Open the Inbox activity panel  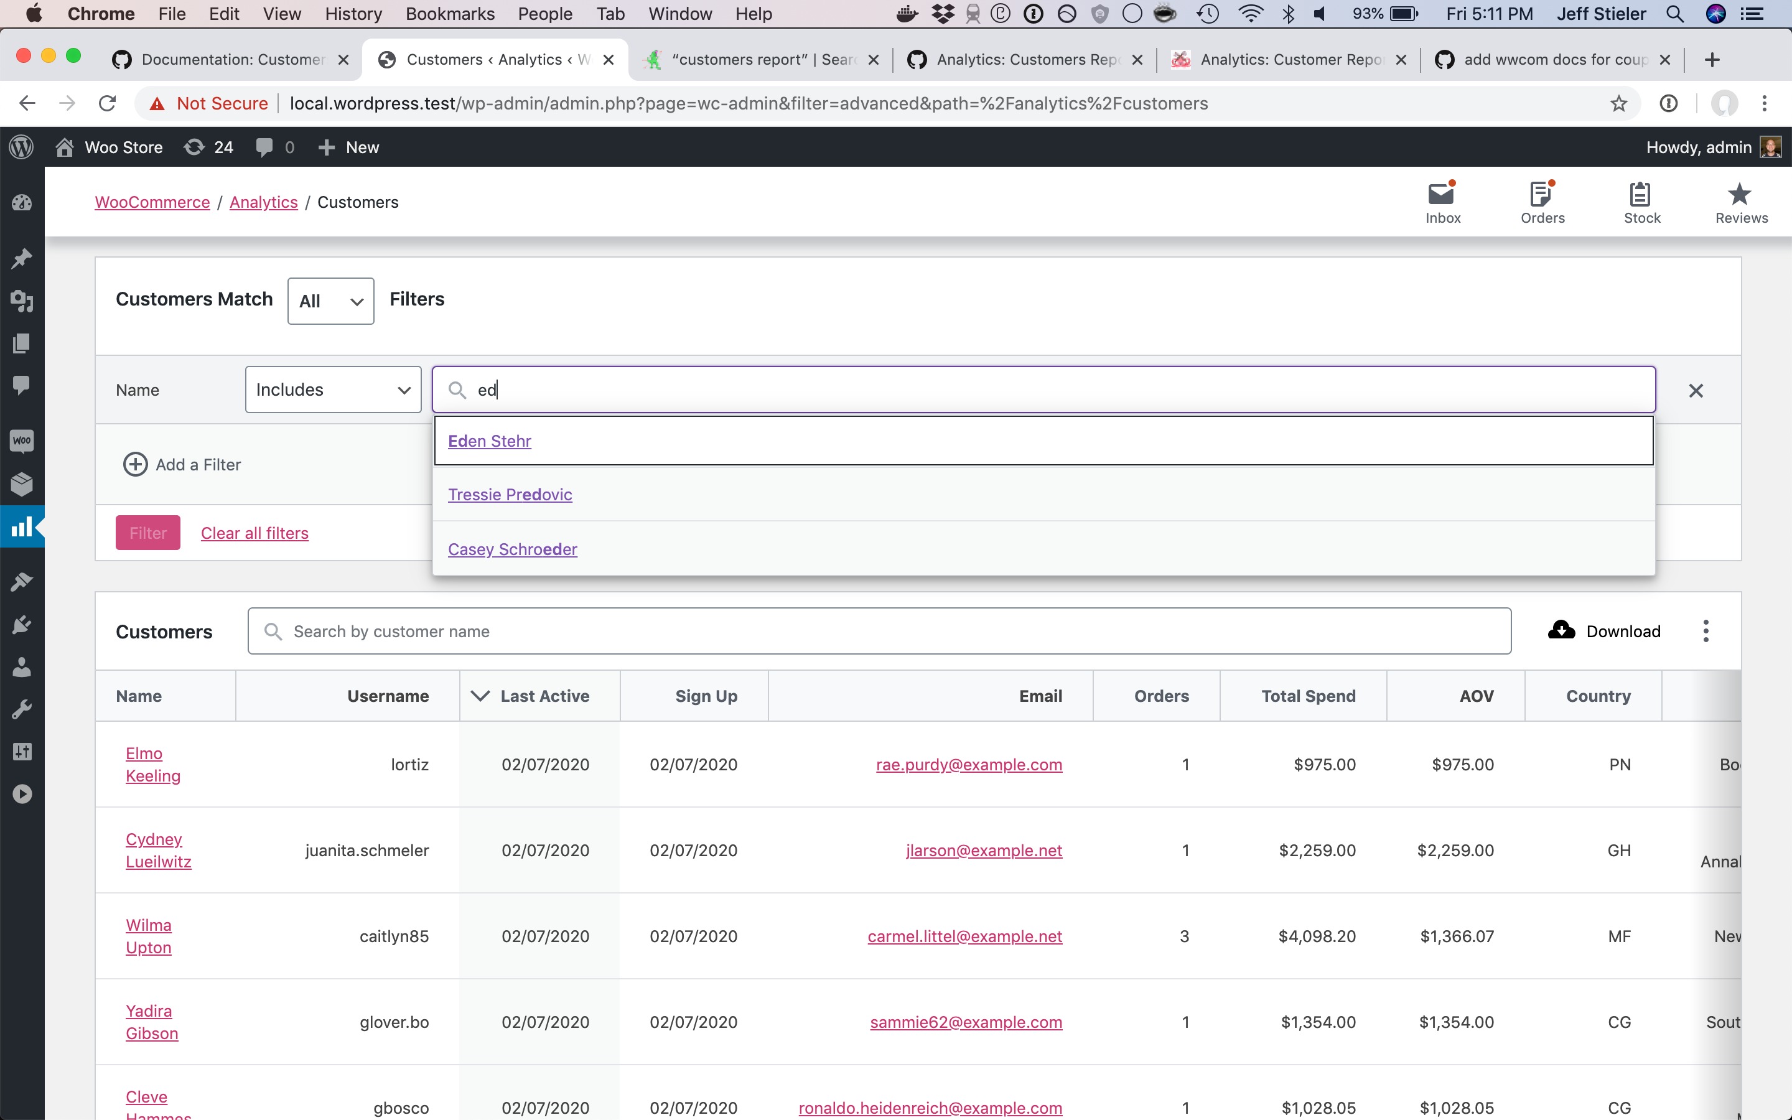(1442, 202)
